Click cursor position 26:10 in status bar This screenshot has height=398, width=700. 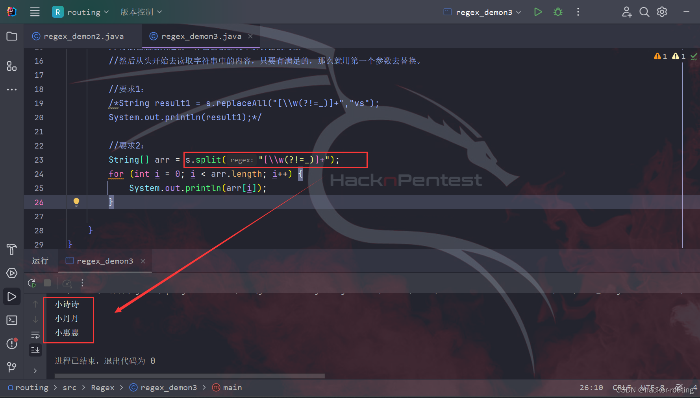point(591,388)
